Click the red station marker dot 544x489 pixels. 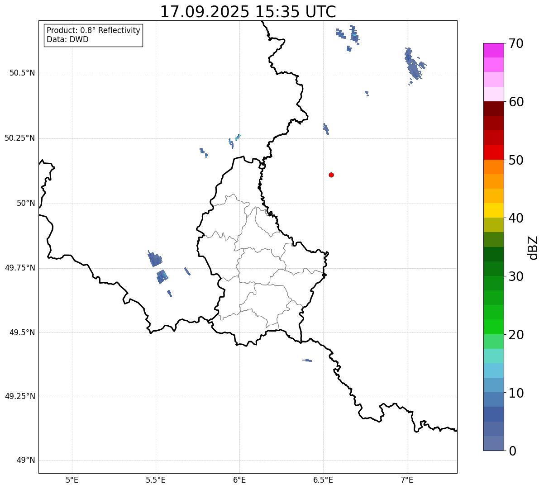tap(331, 175)
